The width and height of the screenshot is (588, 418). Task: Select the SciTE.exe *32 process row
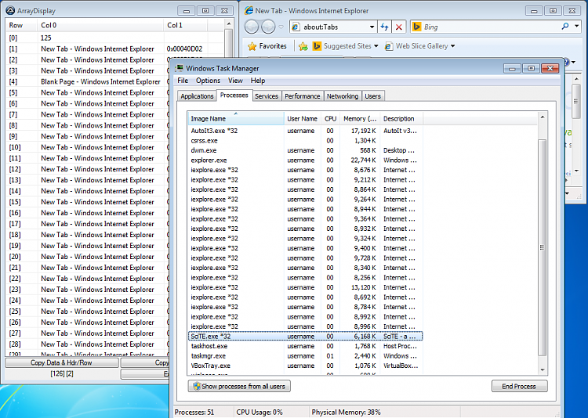coord(305,337)
